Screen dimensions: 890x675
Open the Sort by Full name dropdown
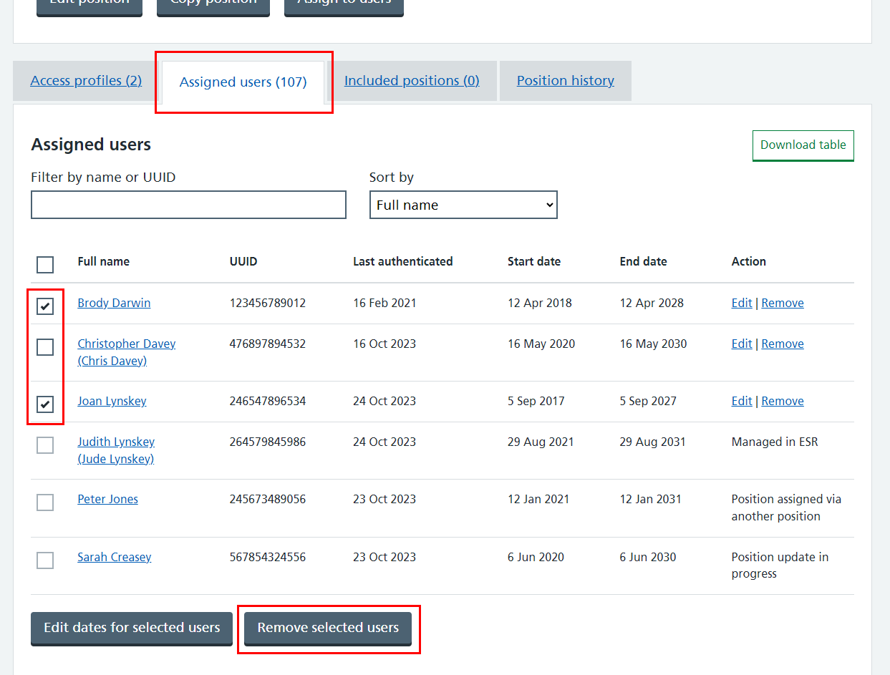463,205
